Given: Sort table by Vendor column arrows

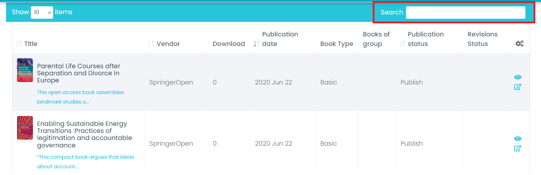Looking at the screenshot, I should (151, 44).
